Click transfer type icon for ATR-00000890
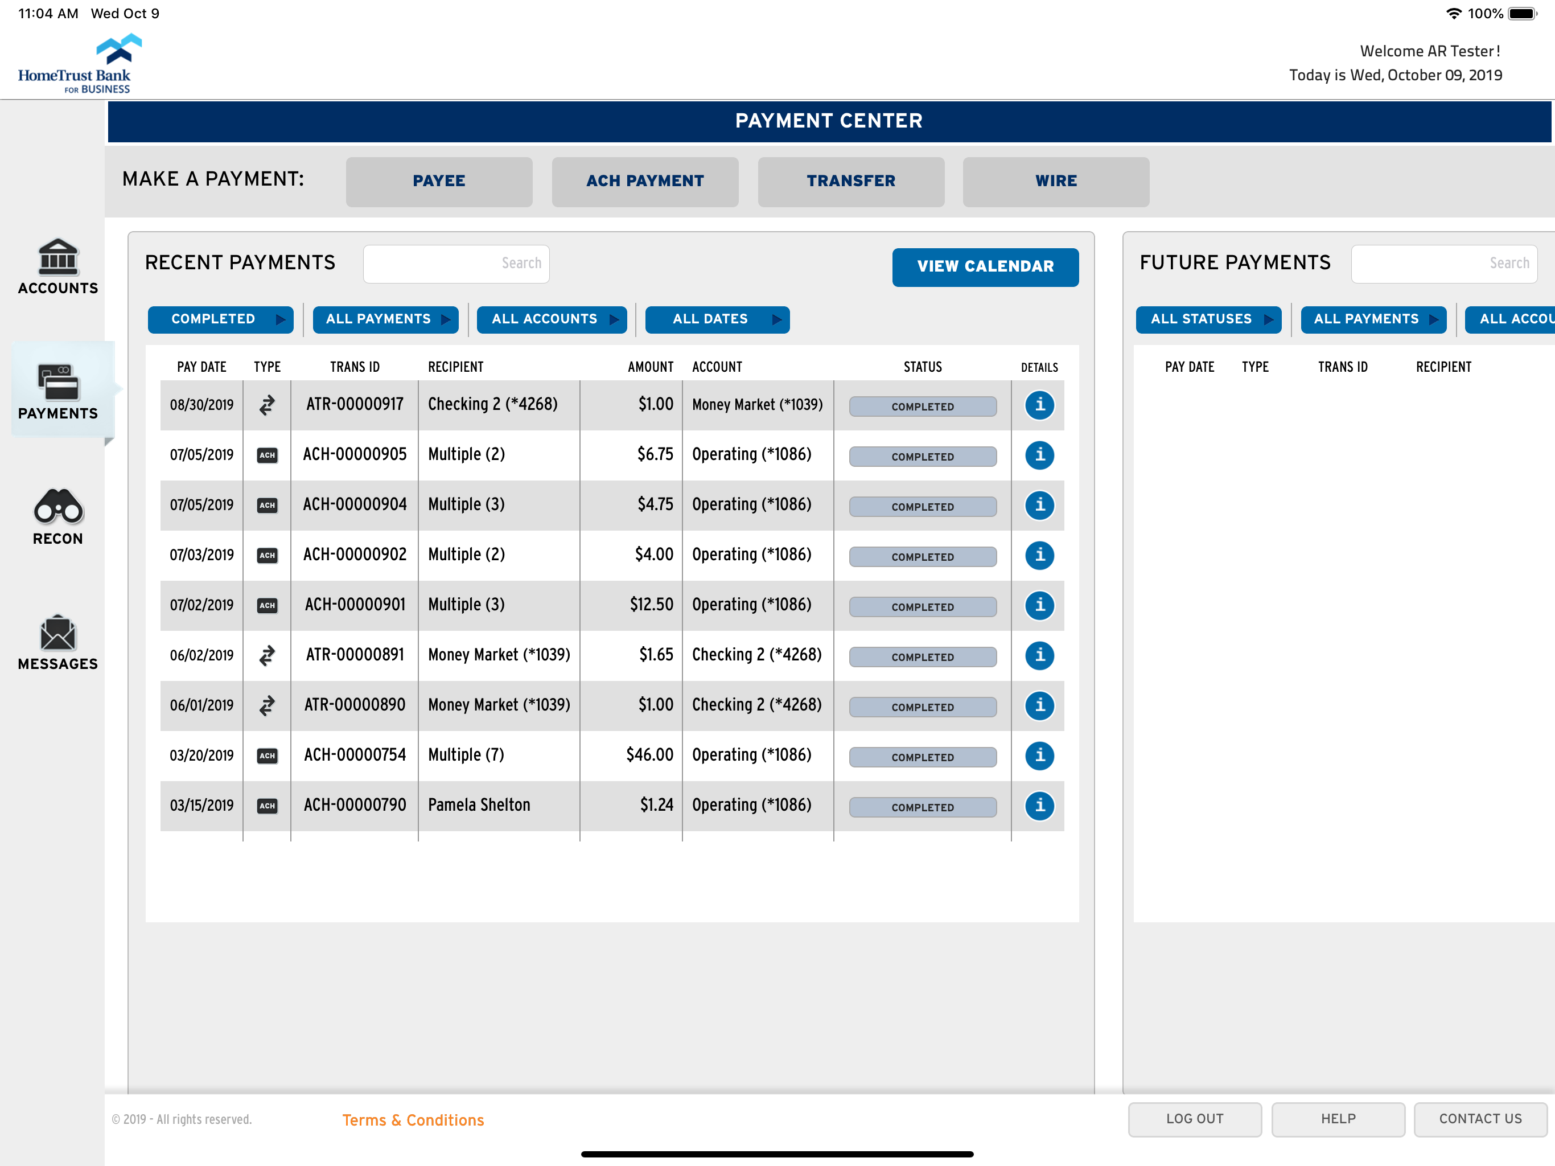Screen dimensions: 1555x1166 tap(267, 705)
